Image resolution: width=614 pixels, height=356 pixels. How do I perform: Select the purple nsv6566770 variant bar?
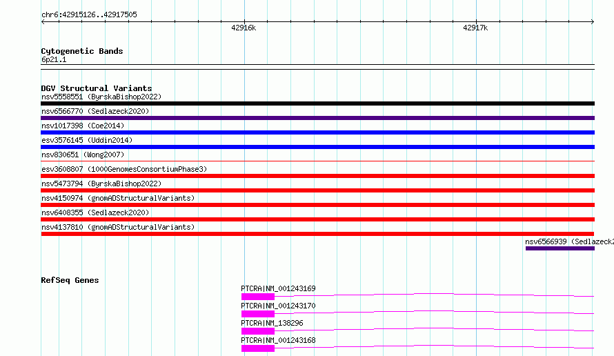tap(317, 118)
